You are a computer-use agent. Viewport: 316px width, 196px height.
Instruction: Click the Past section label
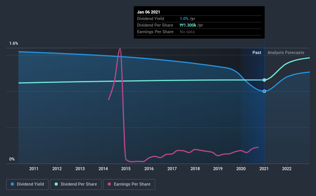[257, 52]
